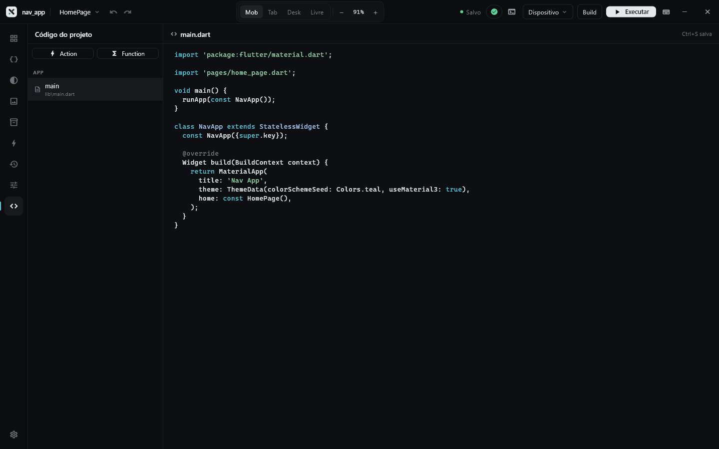
Task: Increase zoom with the plus button
Action: tap(375, 12)
